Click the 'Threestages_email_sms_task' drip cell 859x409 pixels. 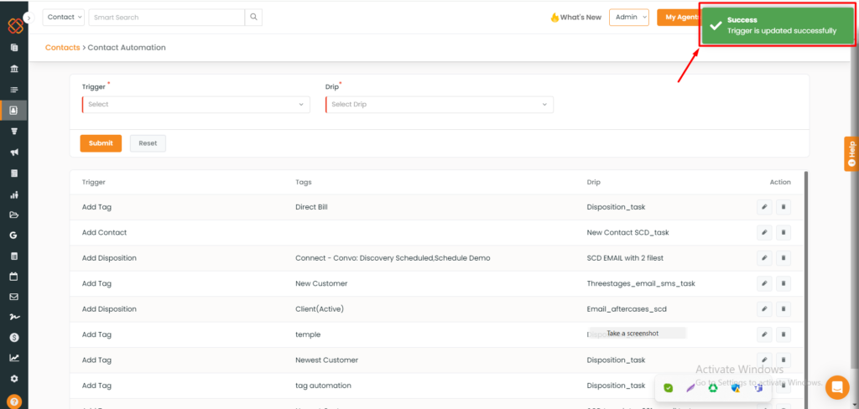[641, 283]
